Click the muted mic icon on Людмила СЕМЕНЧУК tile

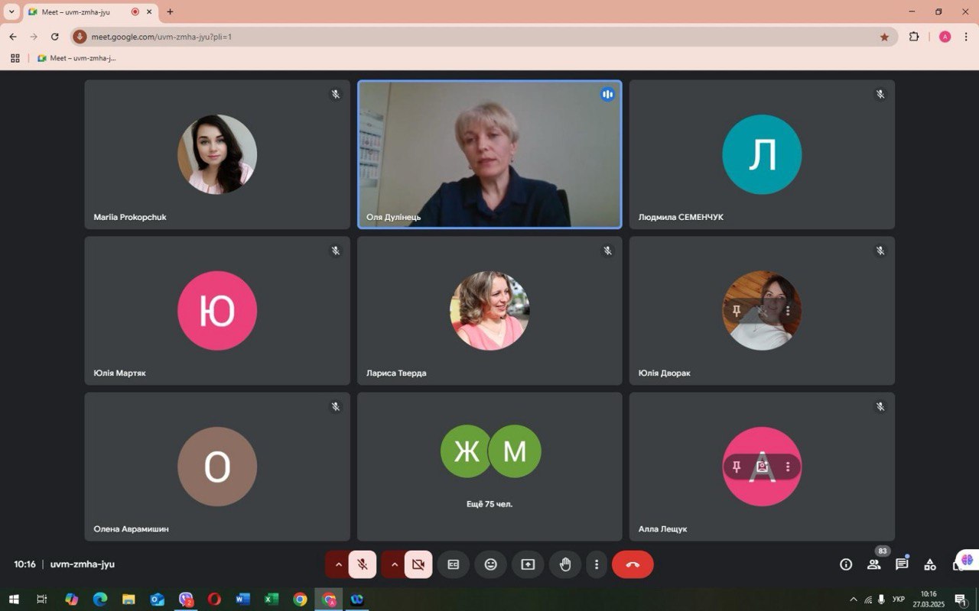880,94
